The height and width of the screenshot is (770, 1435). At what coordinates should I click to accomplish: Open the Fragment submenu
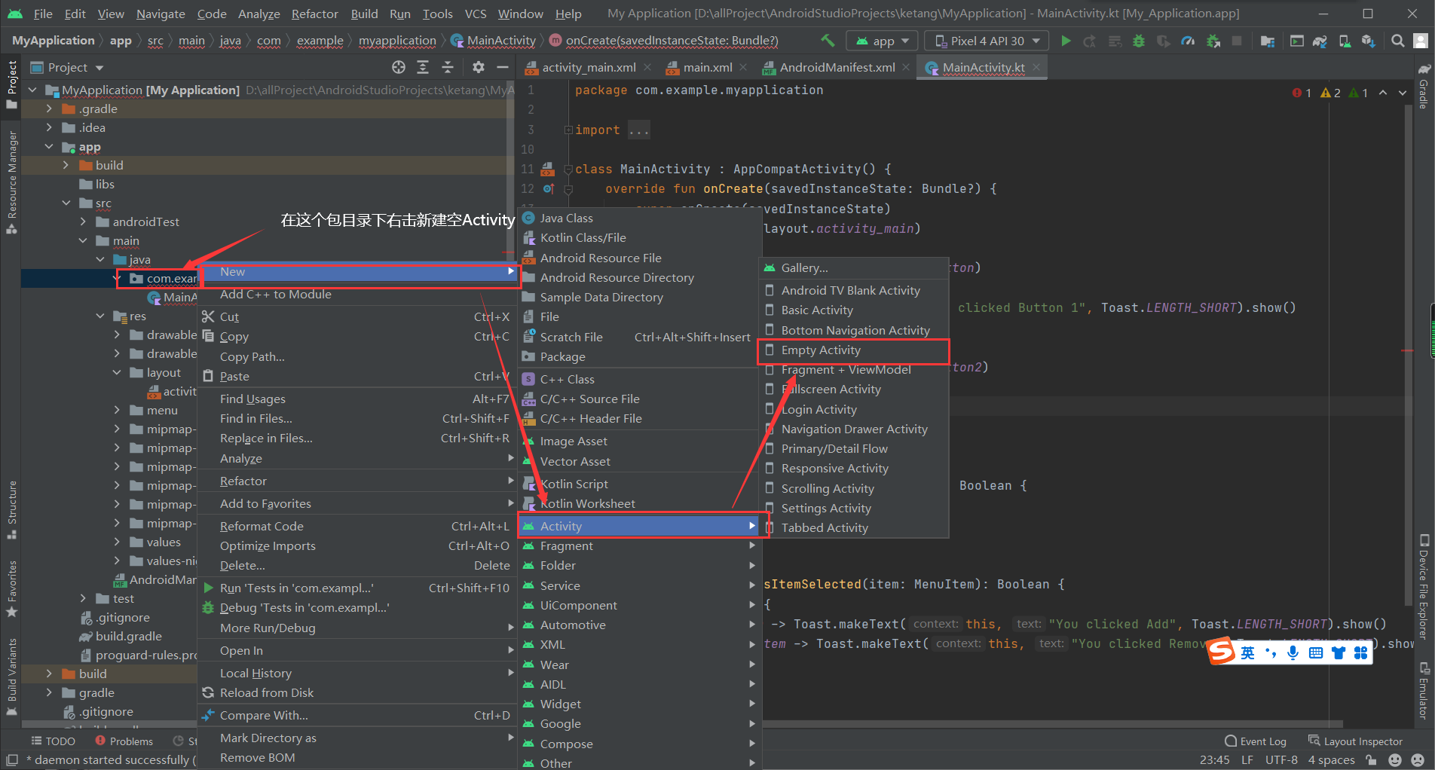tap(640, 545)
